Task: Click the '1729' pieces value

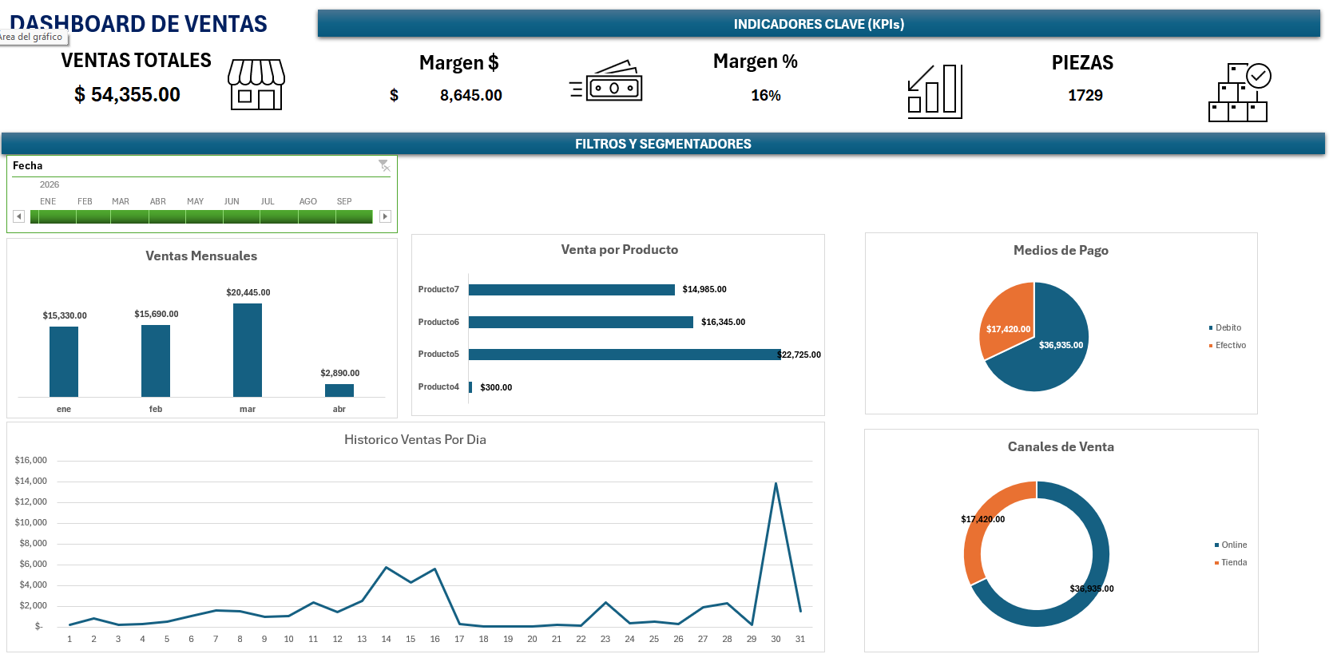Action: pos(1085,95)
